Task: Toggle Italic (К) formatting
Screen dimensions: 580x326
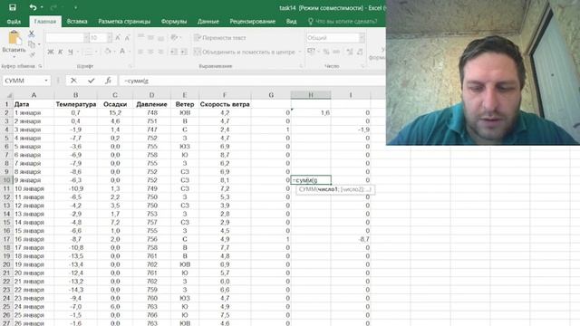Action: point(61,52)
